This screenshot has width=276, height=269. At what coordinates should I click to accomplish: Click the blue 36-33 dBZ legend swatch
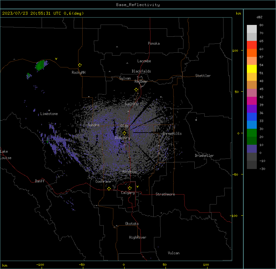click(252, 117)
